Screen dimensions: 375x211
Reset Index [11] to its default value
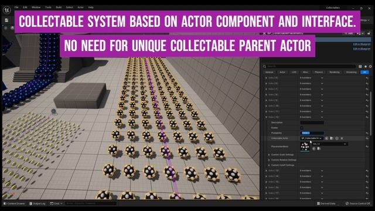[x=367, y=112]
